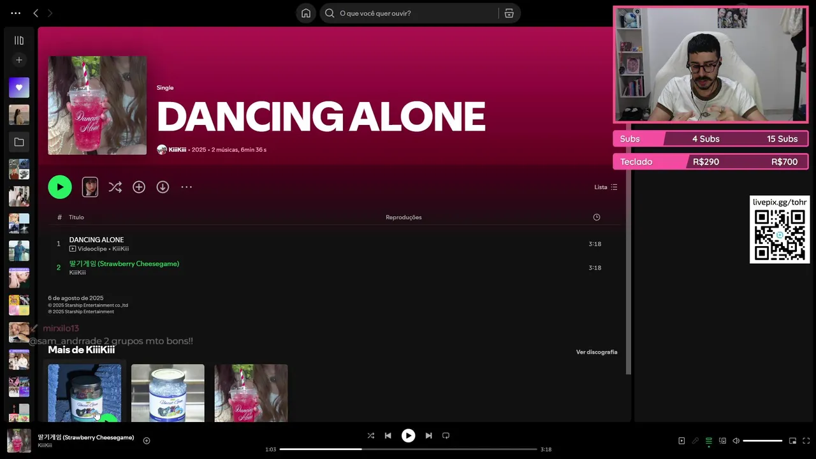
Task: Open the Connect to a device icon
Action: click(722, 441)
